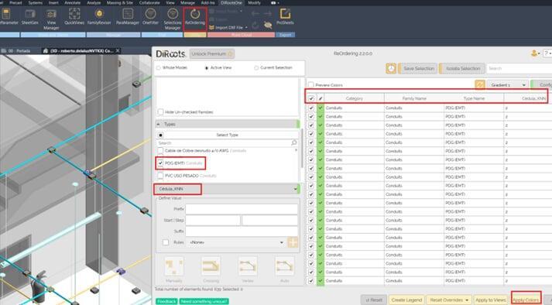This screenshot has height=305, width=552.
Task: Click the Apply Colors button
Action: [526, 300]
